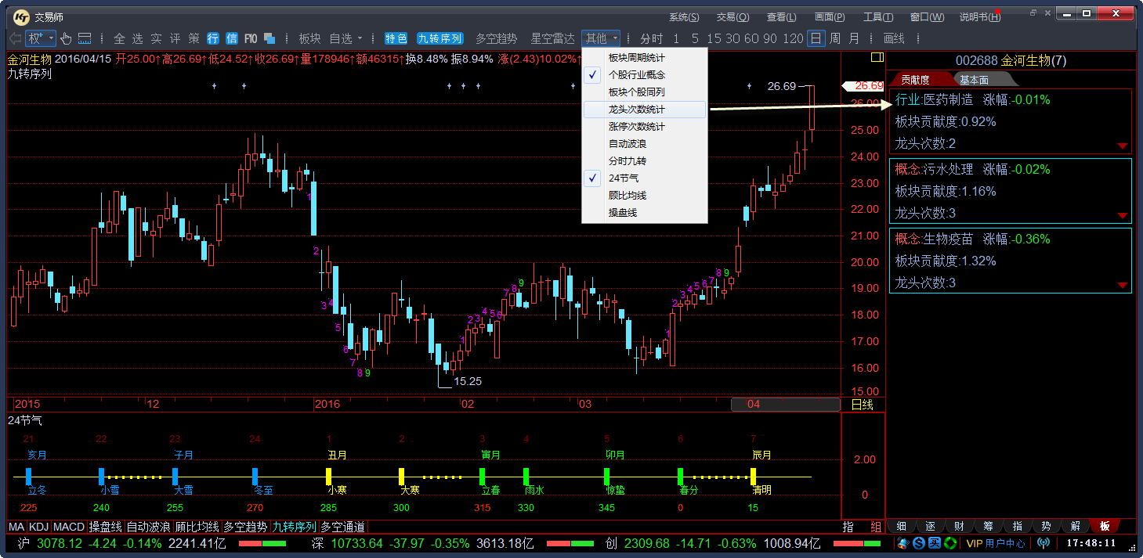Select 龙头次数统计 from the menu
The height and width of the screenshot is (558, 1143).
pos(636,110)
